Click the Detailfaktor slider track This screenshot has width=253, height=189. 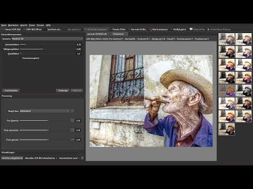[x=47, y=54]
